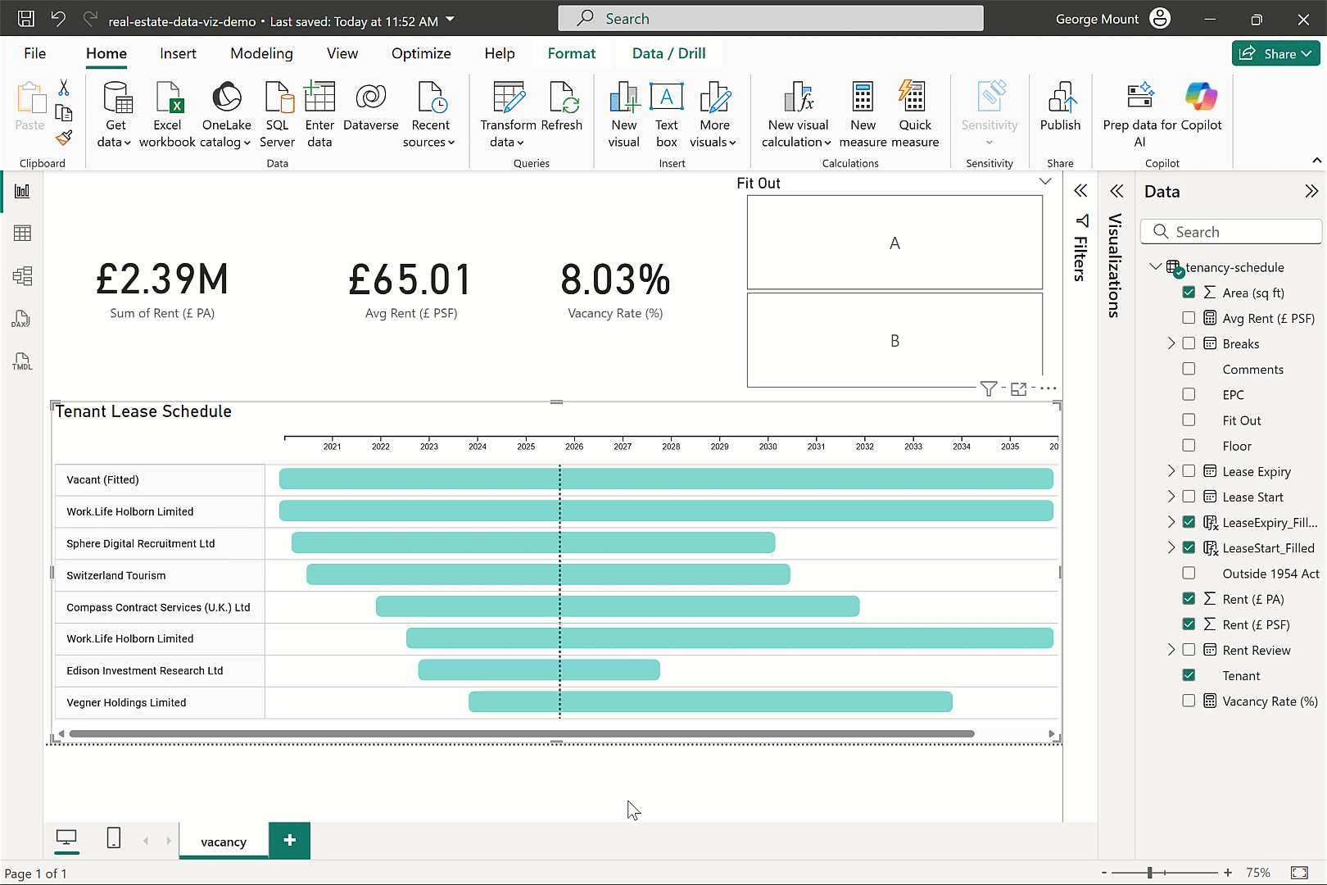Image resolution: width=1327 pixels, height=885 pixels.
Task: Adjust the zoom level slider
Action: [x=1150, y=873]
